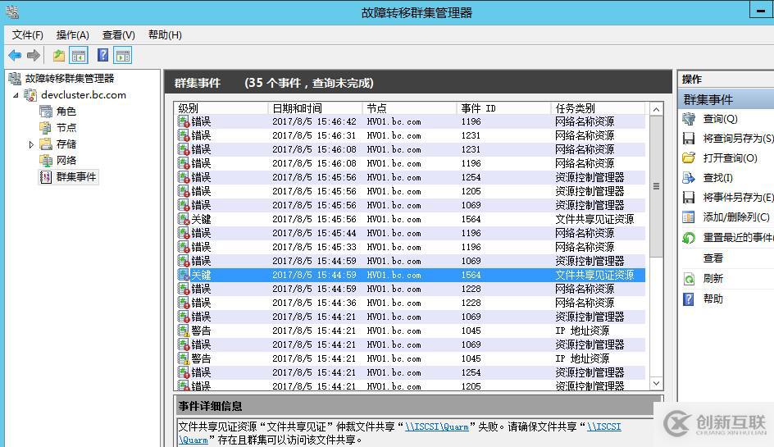Click the \\ISCSI\Quarm link in event details
This screenshot has height=447, width=774.
[x=437, y=426]
